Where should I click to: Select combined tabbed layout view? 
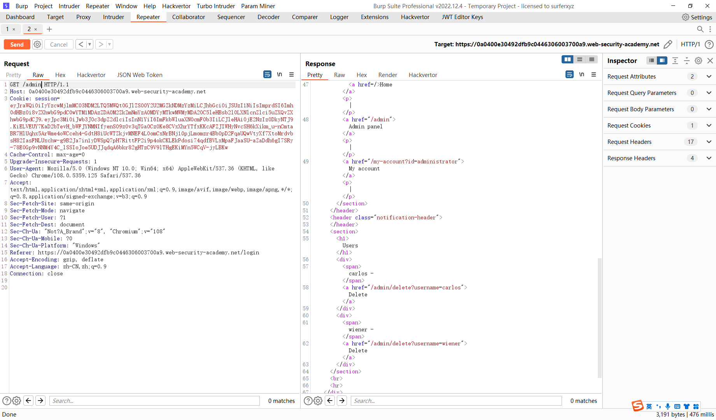point(592,59)
